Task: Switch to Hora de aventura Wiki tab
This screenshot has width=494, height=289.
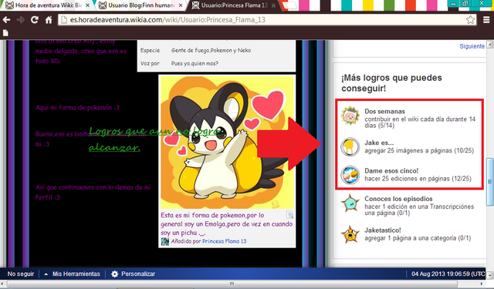Action: (x=48, y=5)
